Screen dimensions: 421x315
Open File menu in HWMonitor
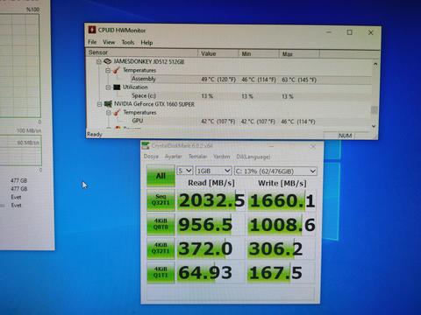(92, 42)
